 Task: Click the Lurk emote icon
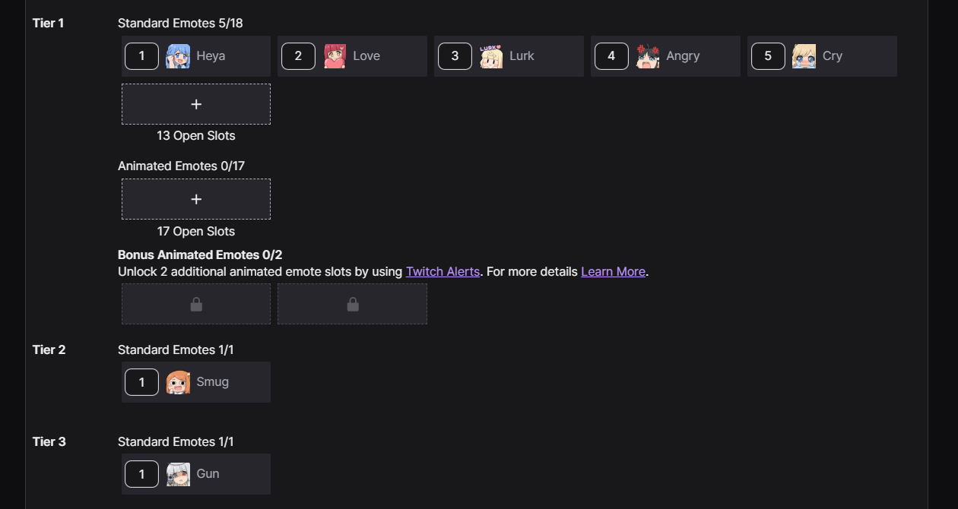pyautogui.click(x=491, y=56)
